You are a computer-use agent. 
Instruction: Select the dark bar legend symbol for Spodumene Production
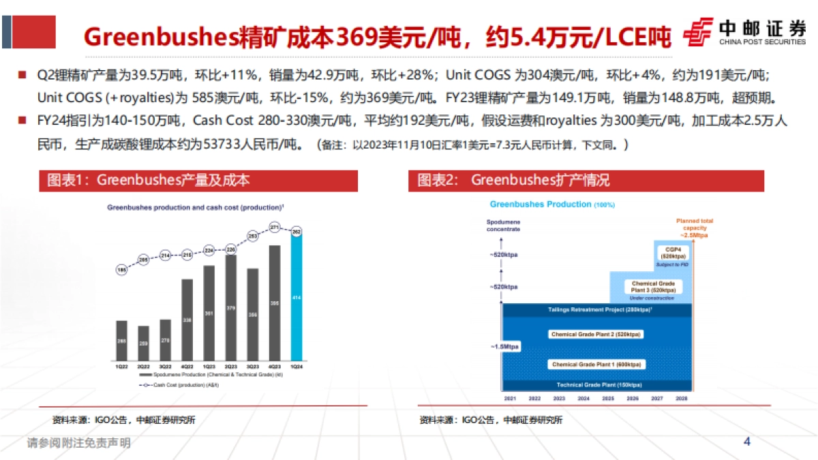tap(145, 374)
